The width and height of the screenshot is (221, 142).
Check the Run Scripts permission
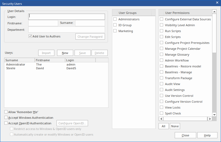coord(162,31)
